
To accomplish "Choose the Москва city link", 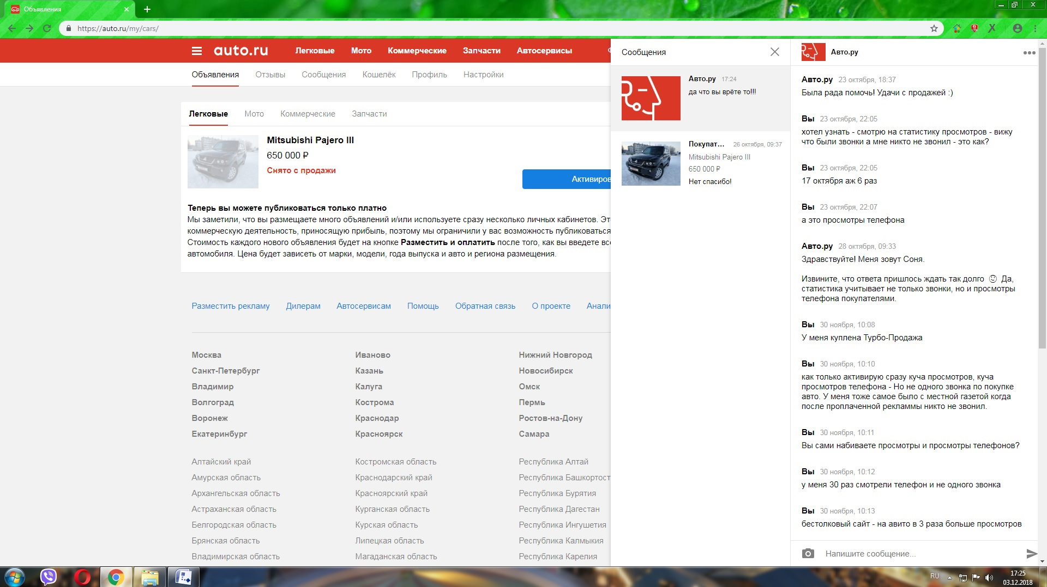I will coord(206,355).
